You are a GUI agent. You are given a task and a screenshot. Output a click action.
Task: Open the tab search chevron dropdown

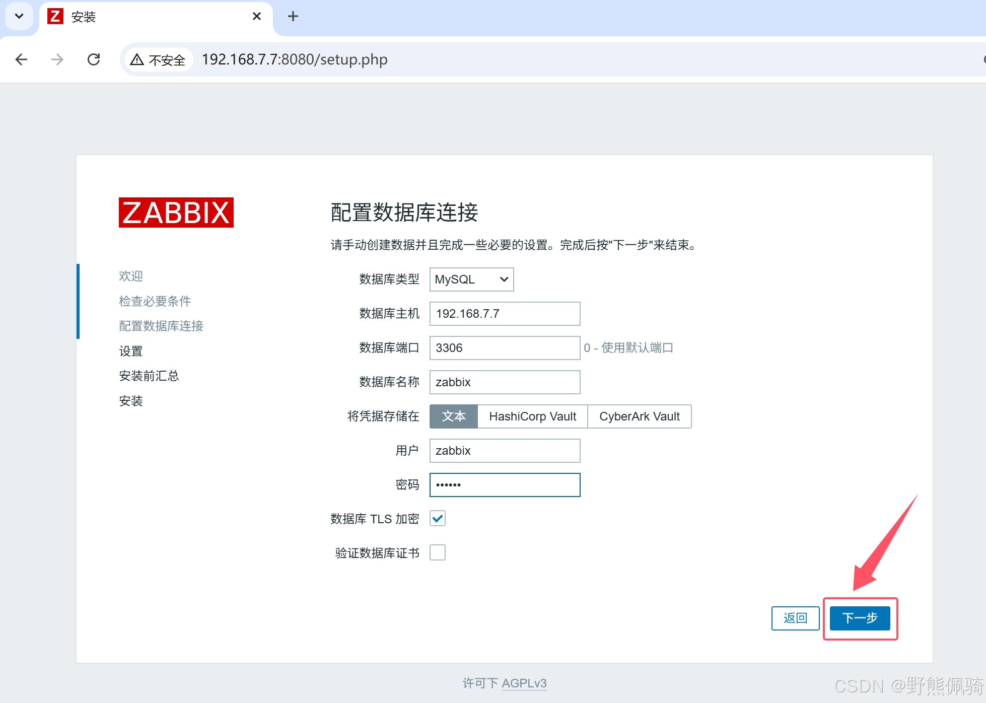[x=19, y=17]
